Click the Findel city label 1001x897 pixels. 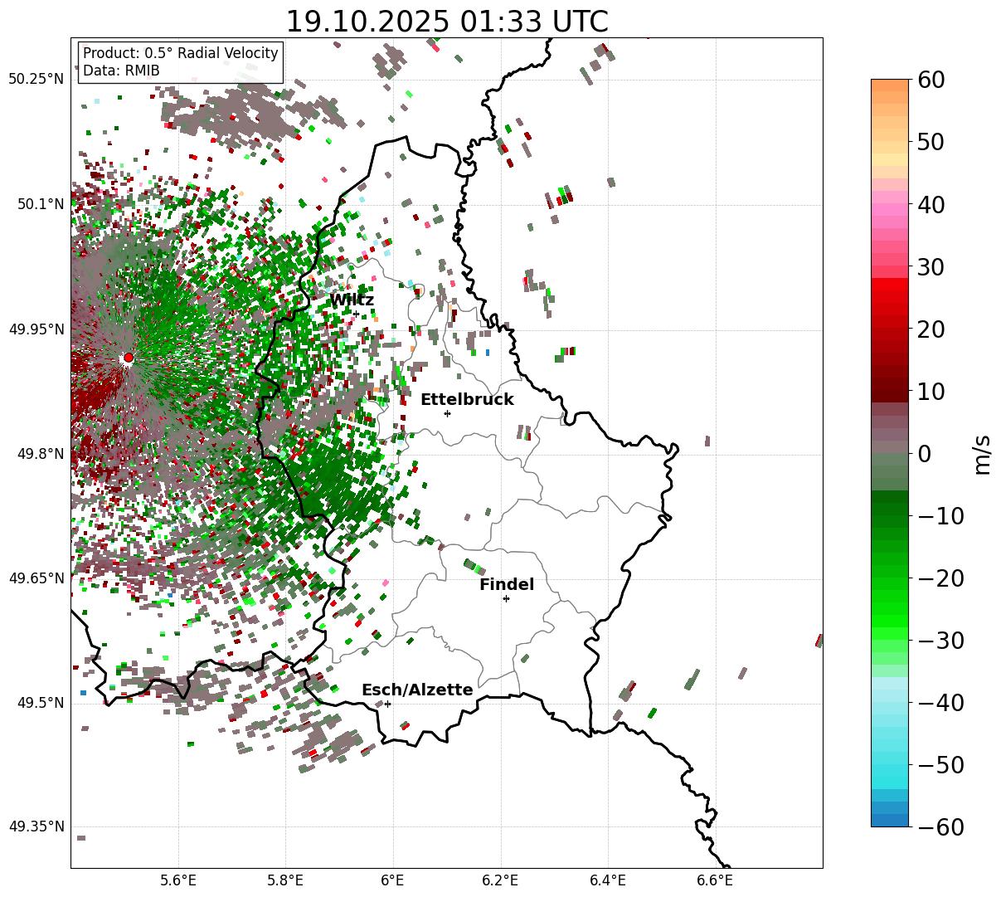(507, 584)
